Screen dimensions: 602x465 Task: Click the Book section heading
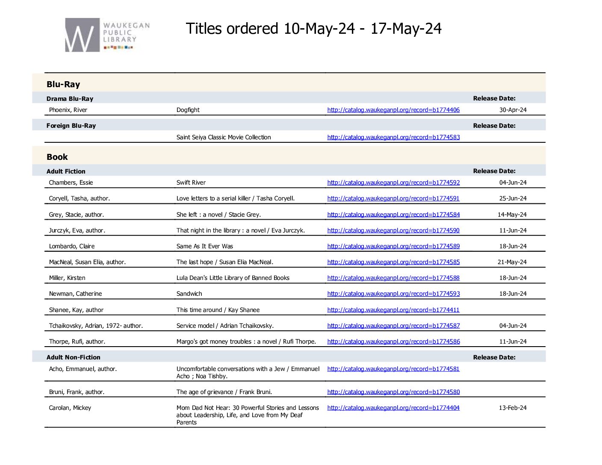click(x=57, y=157)
